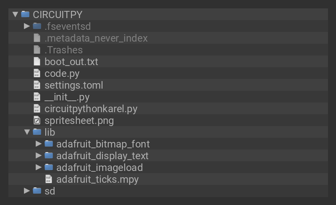Collapse the CIRCUITPY root folder
336x205 pixels.
(x=16, y=14)
